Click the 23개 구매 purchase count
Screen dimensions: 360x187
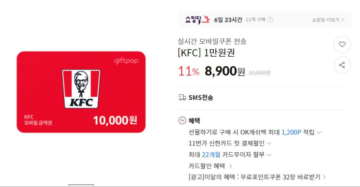(255, 20)
